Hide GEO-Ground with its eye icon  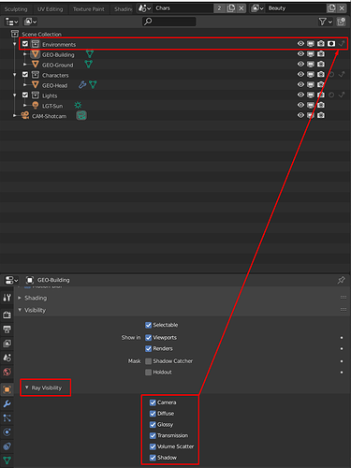tap(300, 64)
